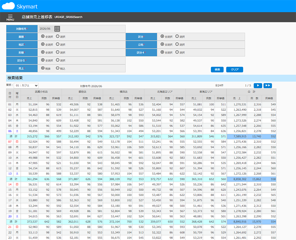Viewport: 296px width, 240px height.
Task: Click the 北海道エリア column header
Action: 165,92
